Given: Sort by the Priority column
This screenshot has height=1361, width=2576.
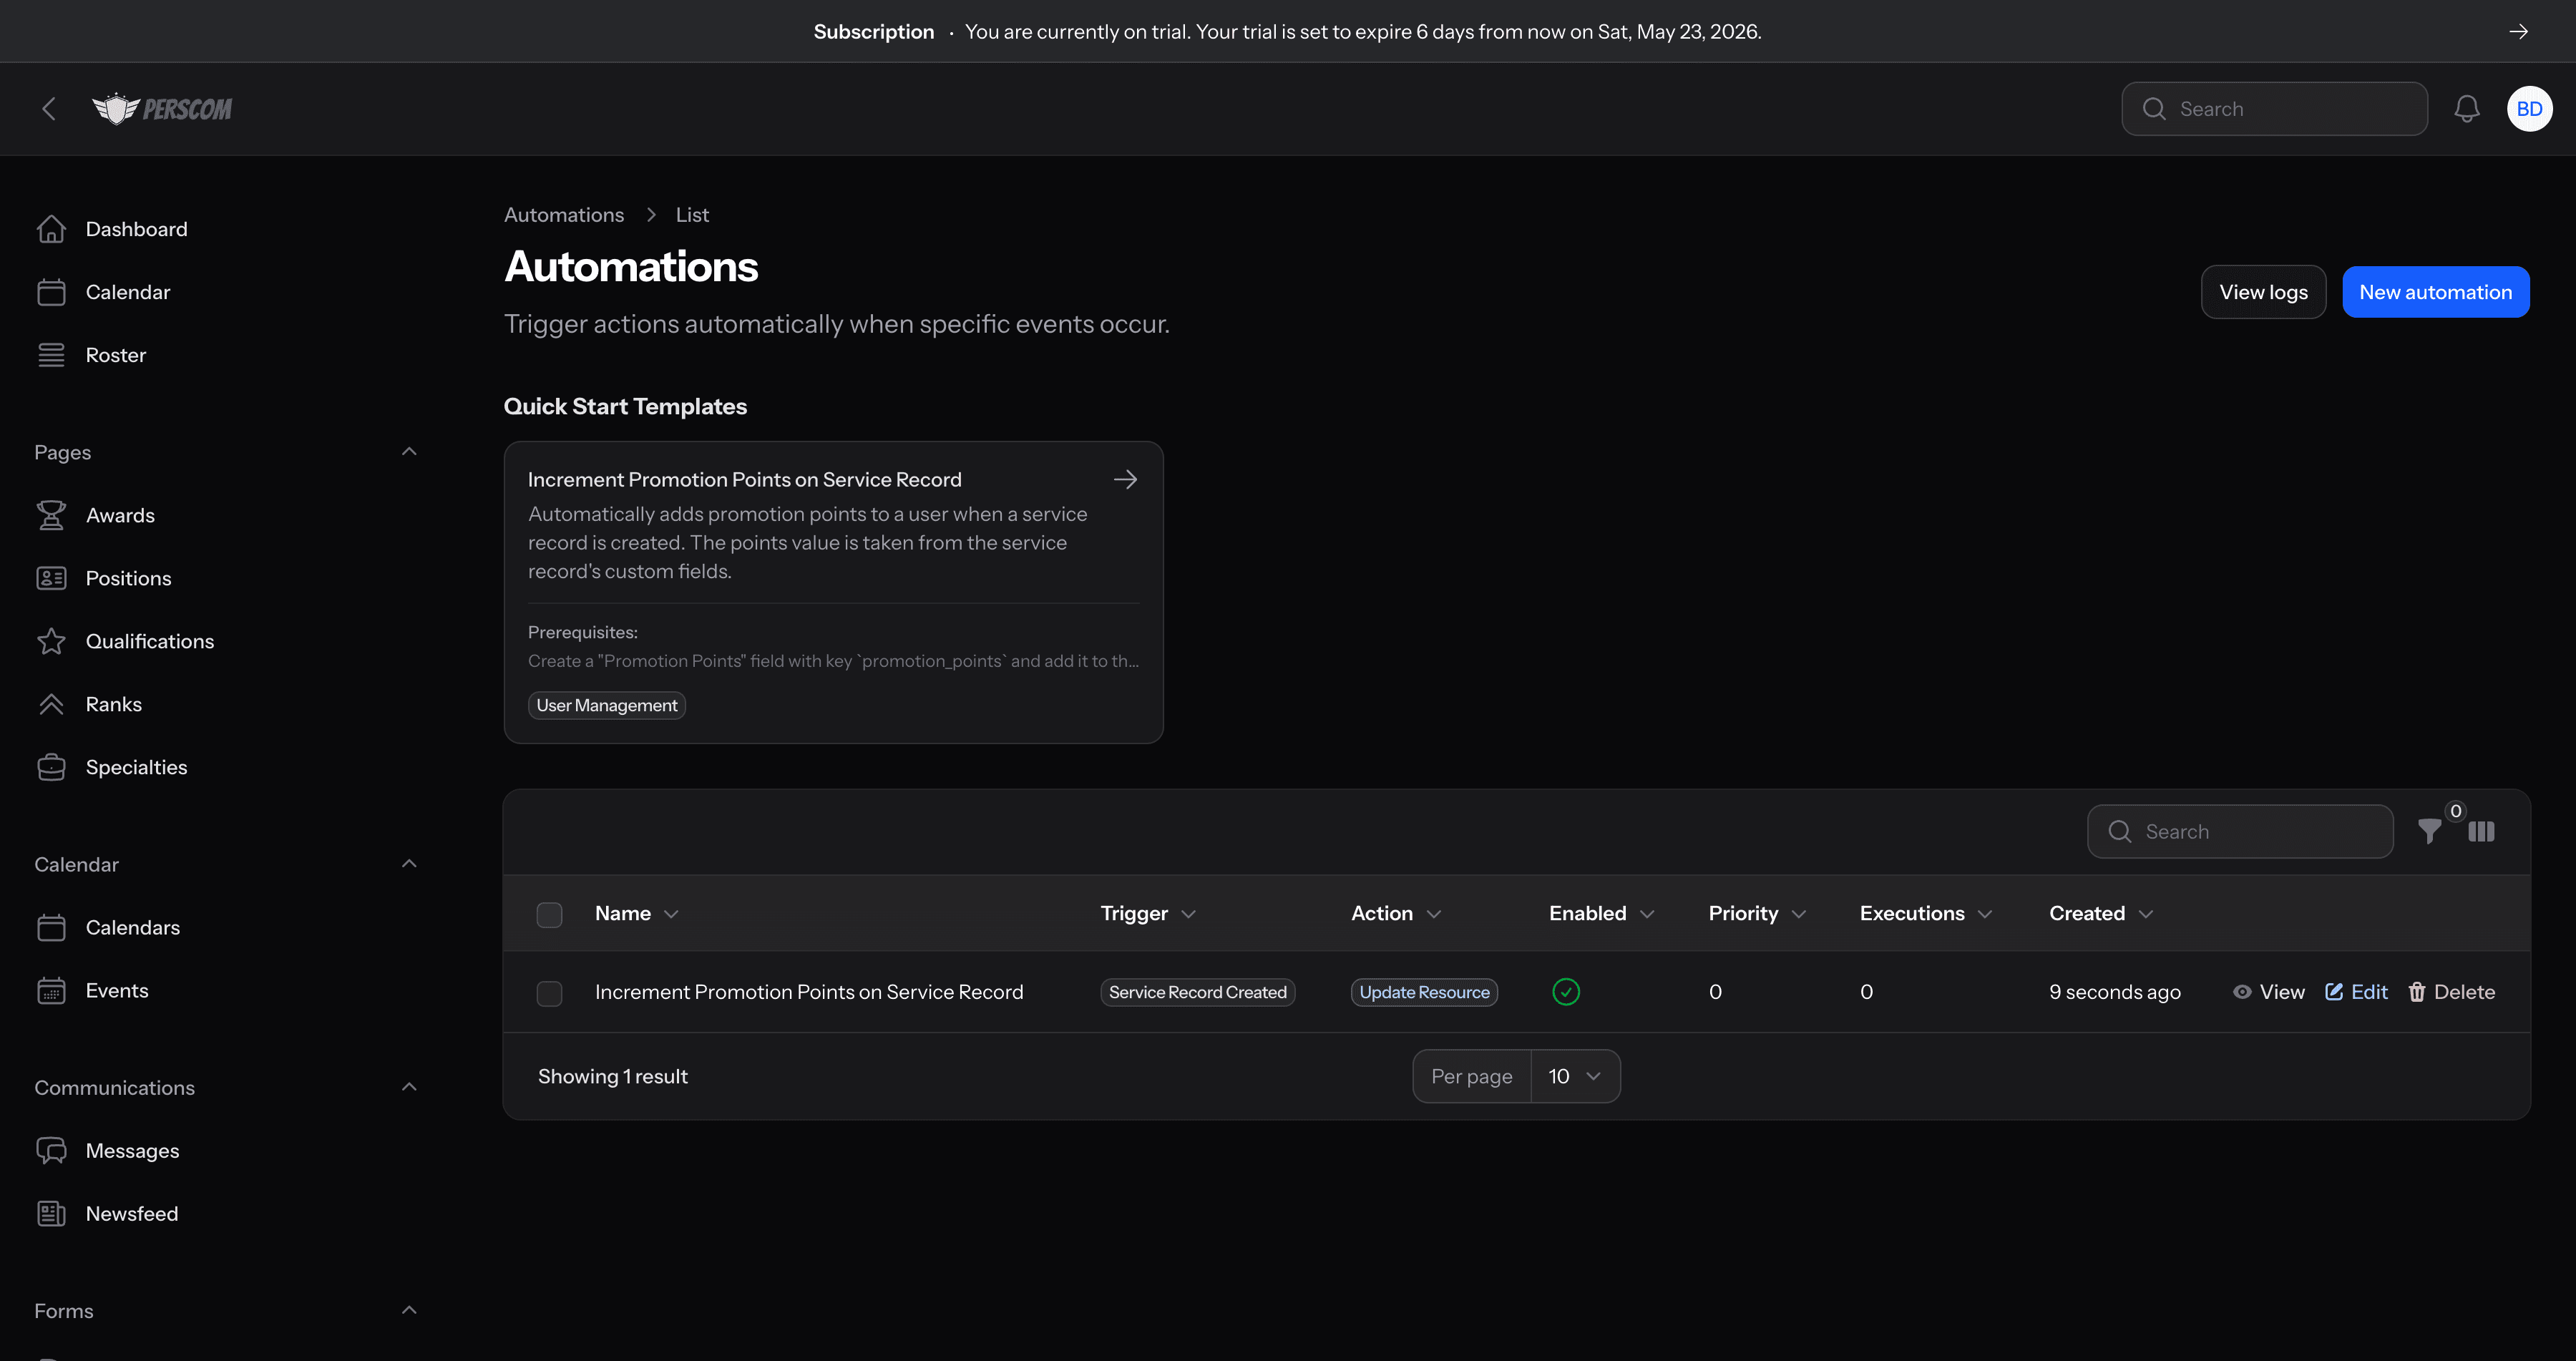Looking at the screenshot, I should coord(1757,913).
